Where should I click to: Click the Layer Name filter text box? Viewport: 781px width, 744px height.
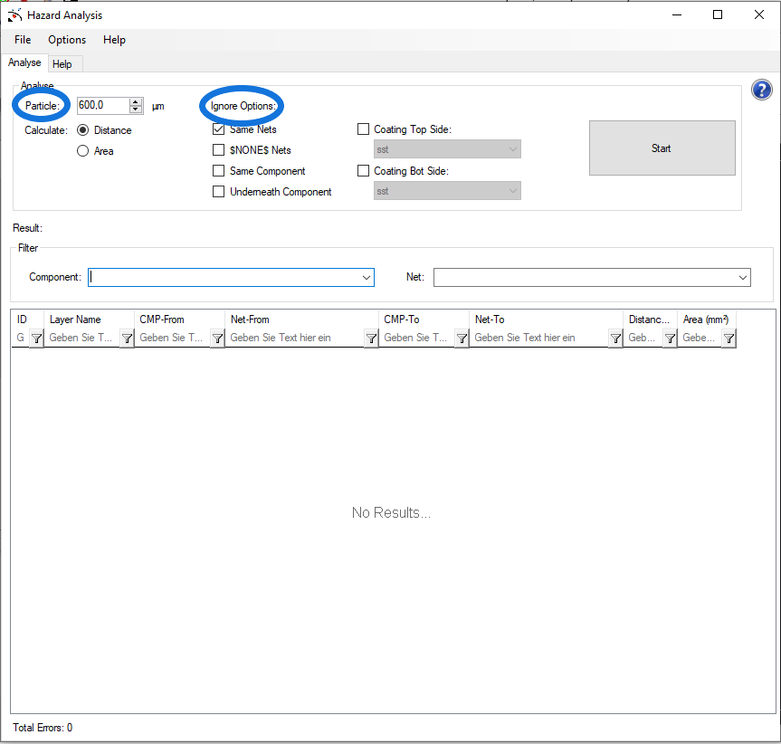pos(82,338)
